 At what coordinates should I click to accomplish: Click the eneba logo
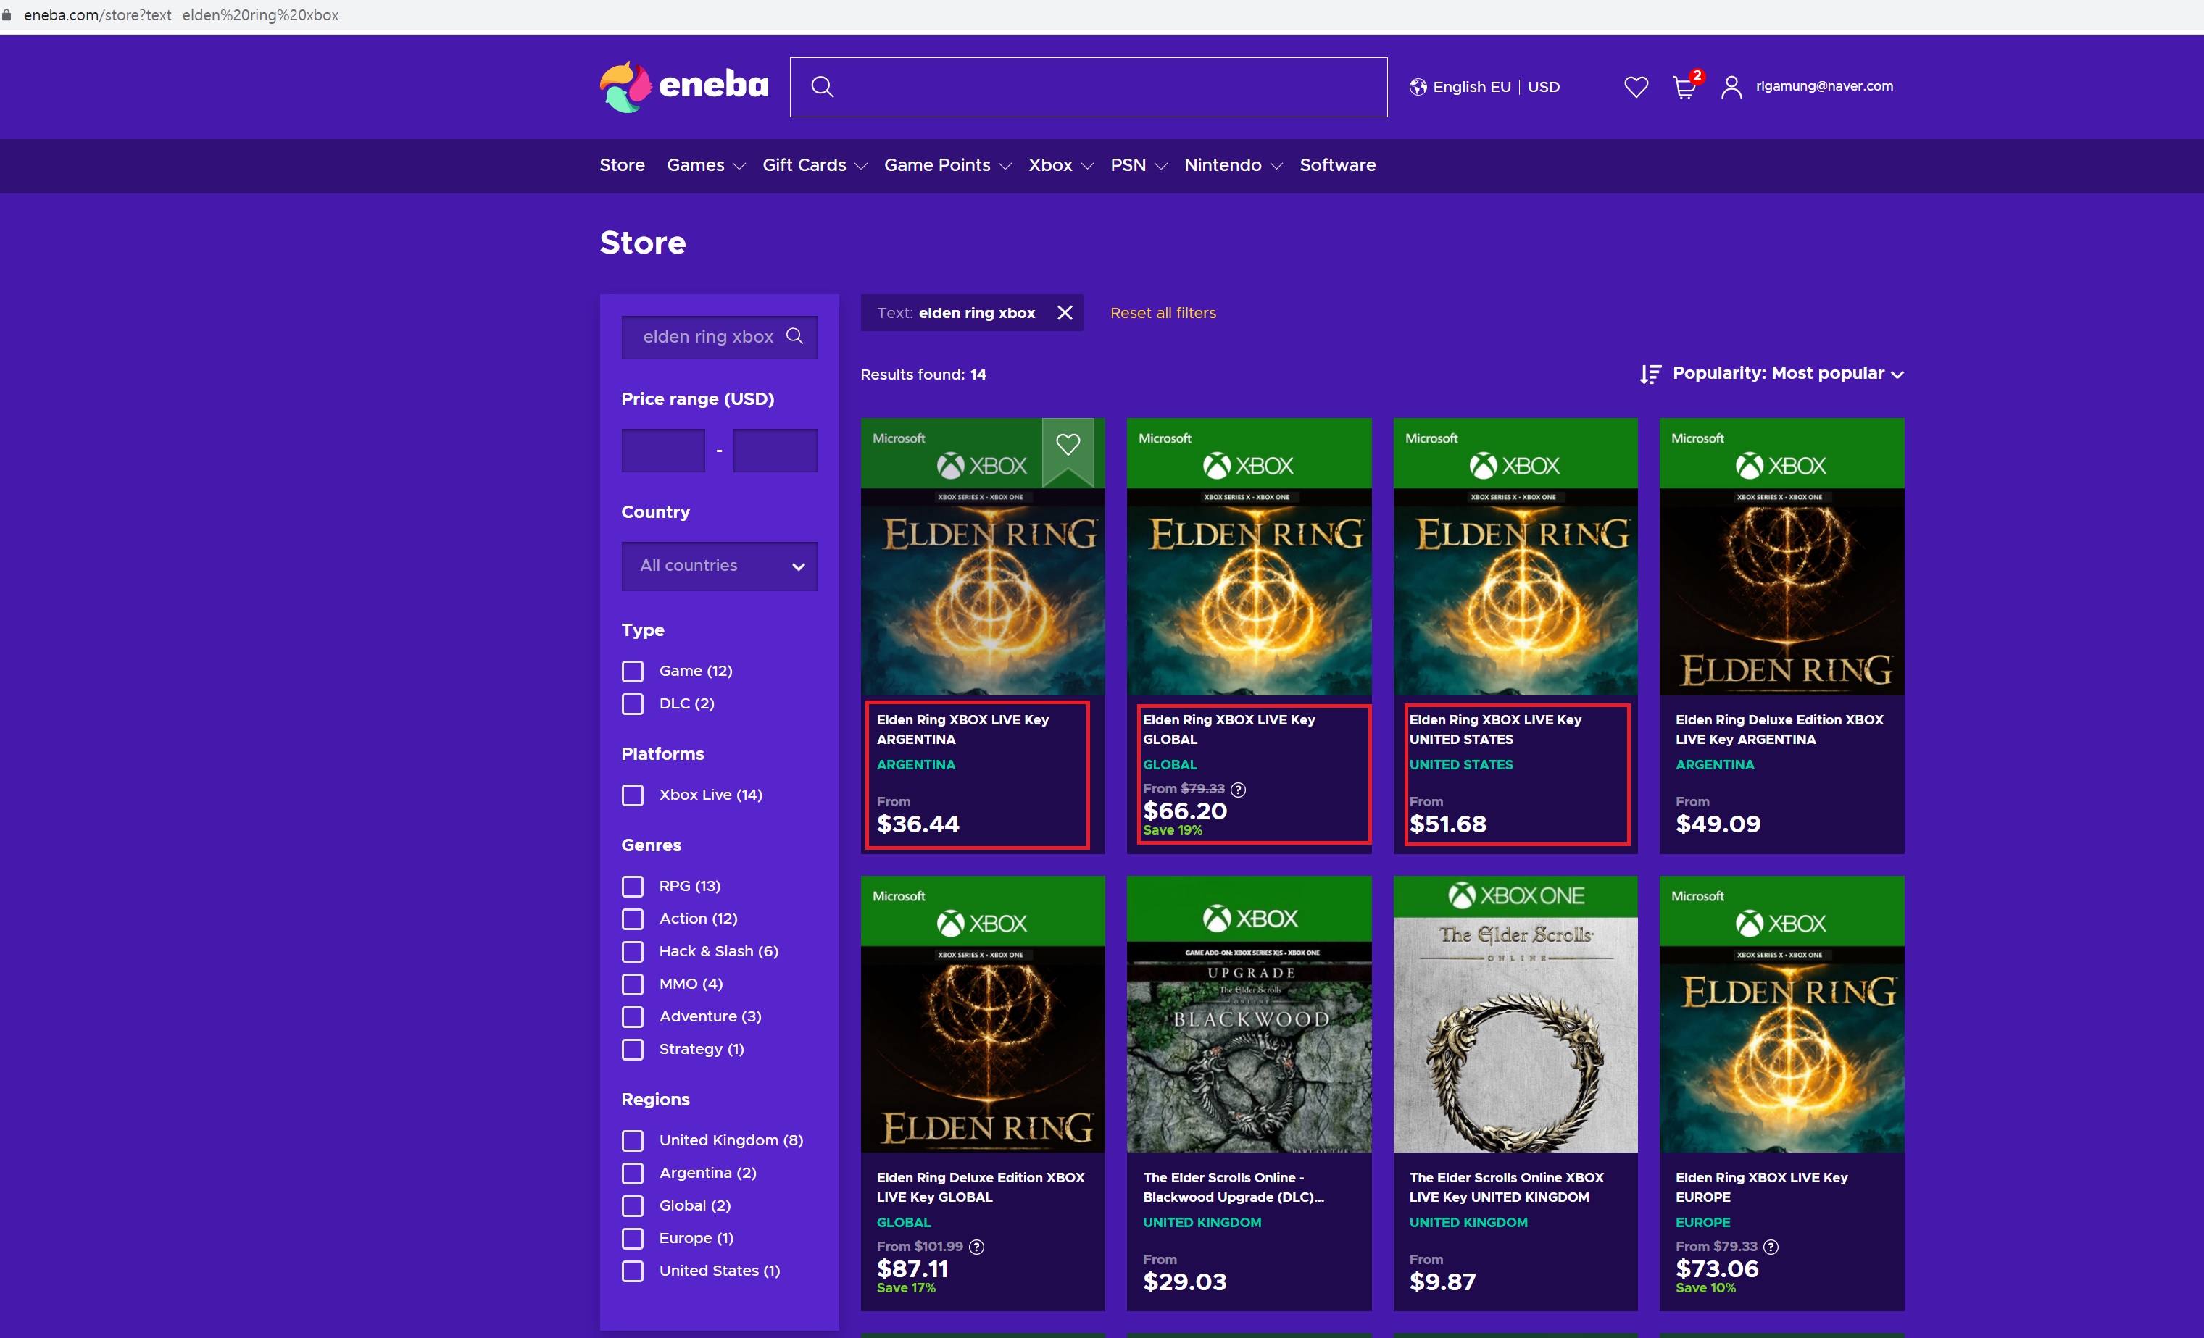tap(684, 87)
